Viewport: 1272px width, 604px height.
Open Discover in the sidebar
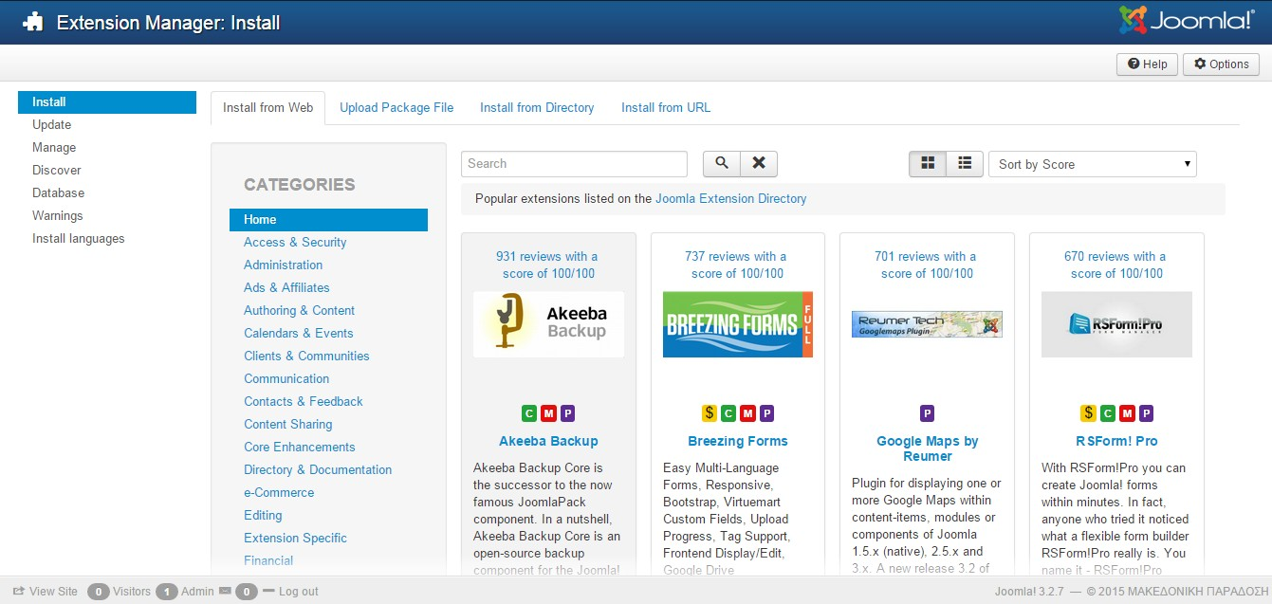(57, 170)
